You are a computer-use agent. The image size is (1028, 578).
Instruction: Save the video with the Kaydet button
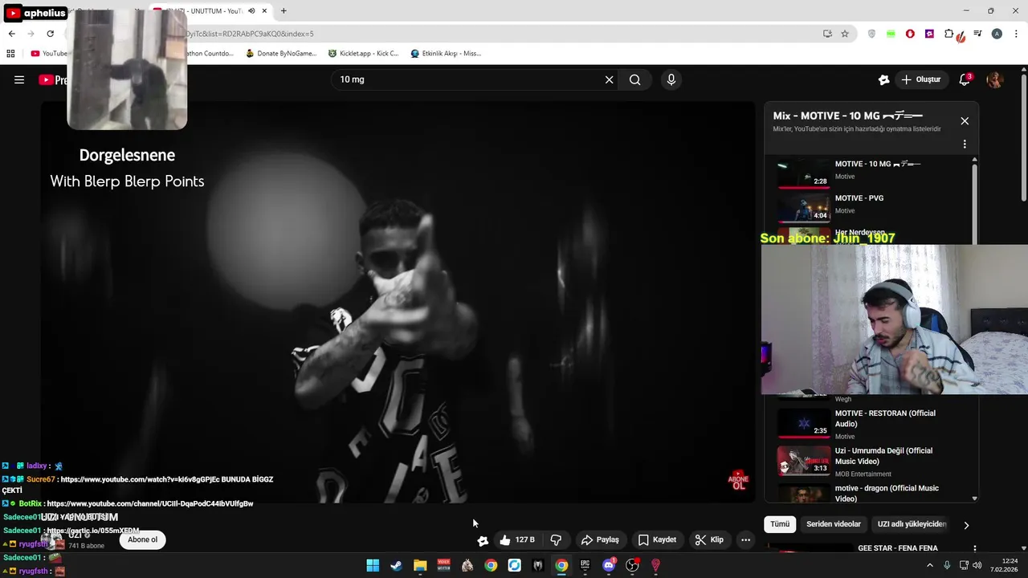[657, 540]
